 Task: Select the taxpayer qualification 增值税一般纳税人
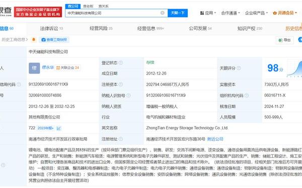[x=162, y=106]
